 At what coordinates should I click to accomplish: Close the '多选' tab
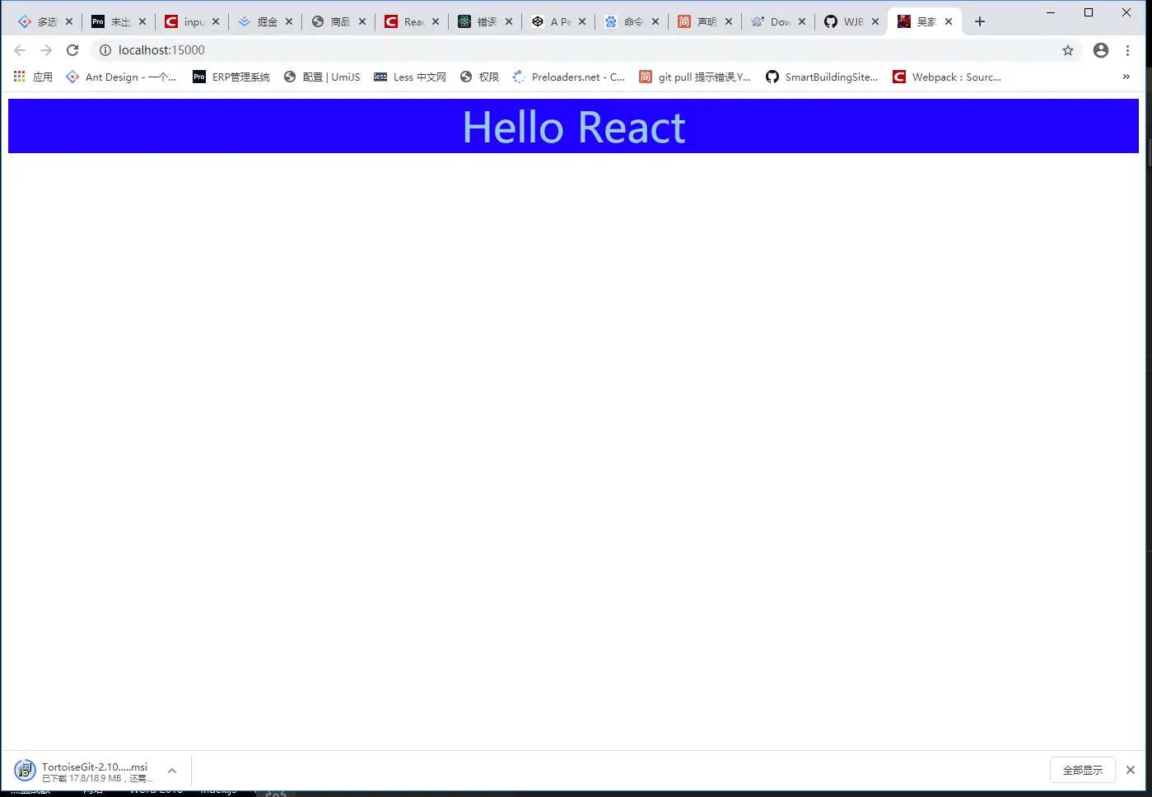tap(69, 22)
